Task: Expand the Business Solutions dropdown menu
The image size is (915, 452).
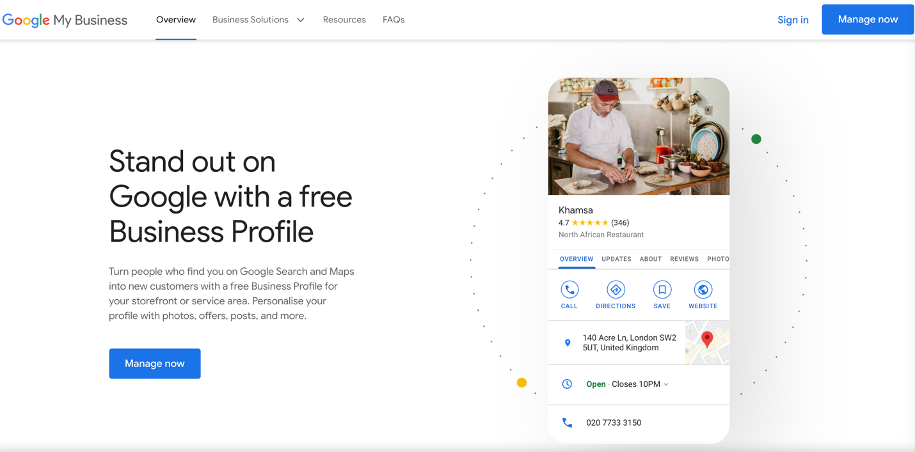Action: (259, 20)
